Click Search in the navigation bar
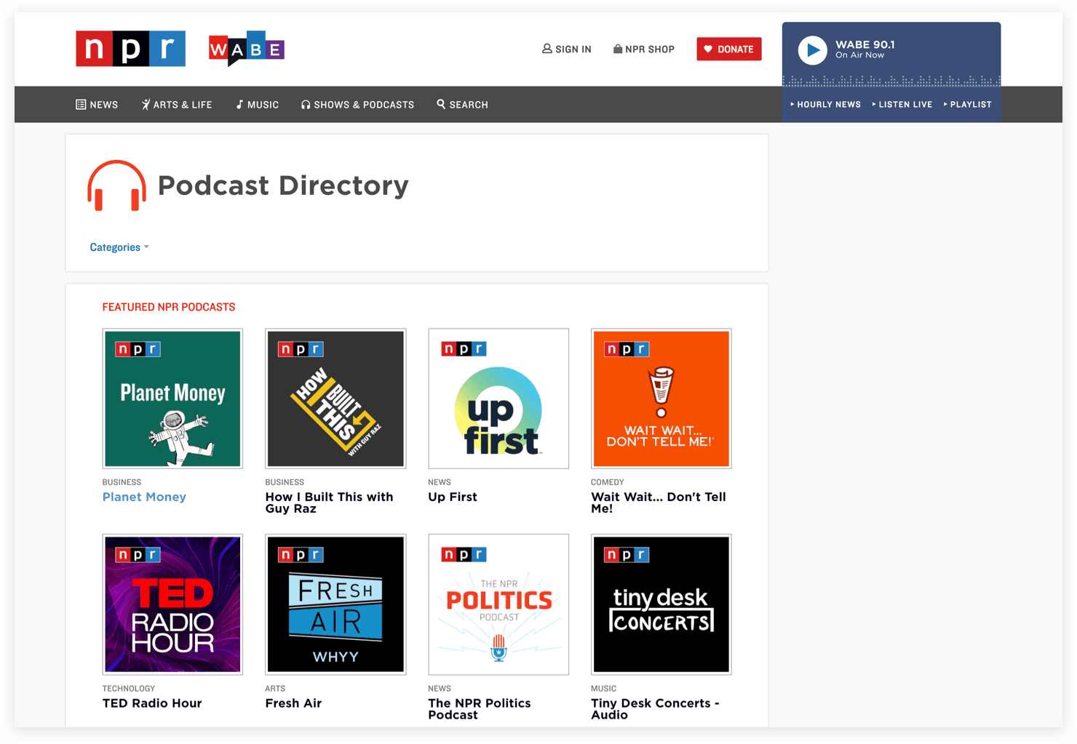 point(463,105)
